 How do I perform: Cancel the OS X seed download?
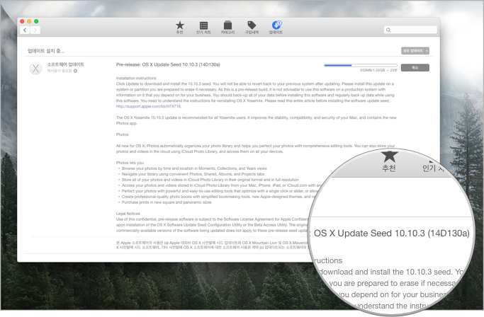pyautogui.click(x=415, y=67)
